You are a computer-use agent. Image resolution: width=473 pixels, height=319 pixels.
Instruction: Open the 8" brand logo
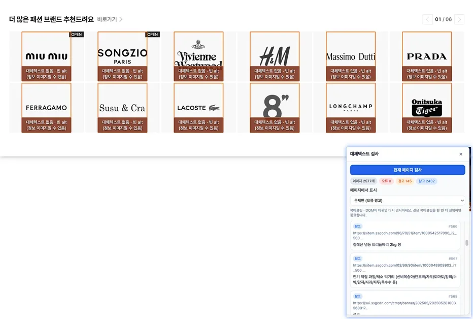click(275, 108)
